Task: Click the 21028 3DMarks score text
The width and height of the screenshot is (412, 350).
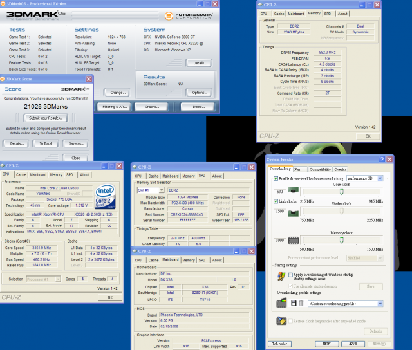Action: coord(46,107)
